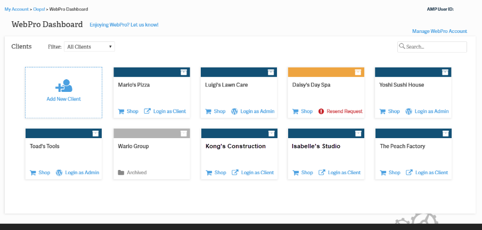Click My Account breadcrumb link
482x230 pixels.
point(17,9)
